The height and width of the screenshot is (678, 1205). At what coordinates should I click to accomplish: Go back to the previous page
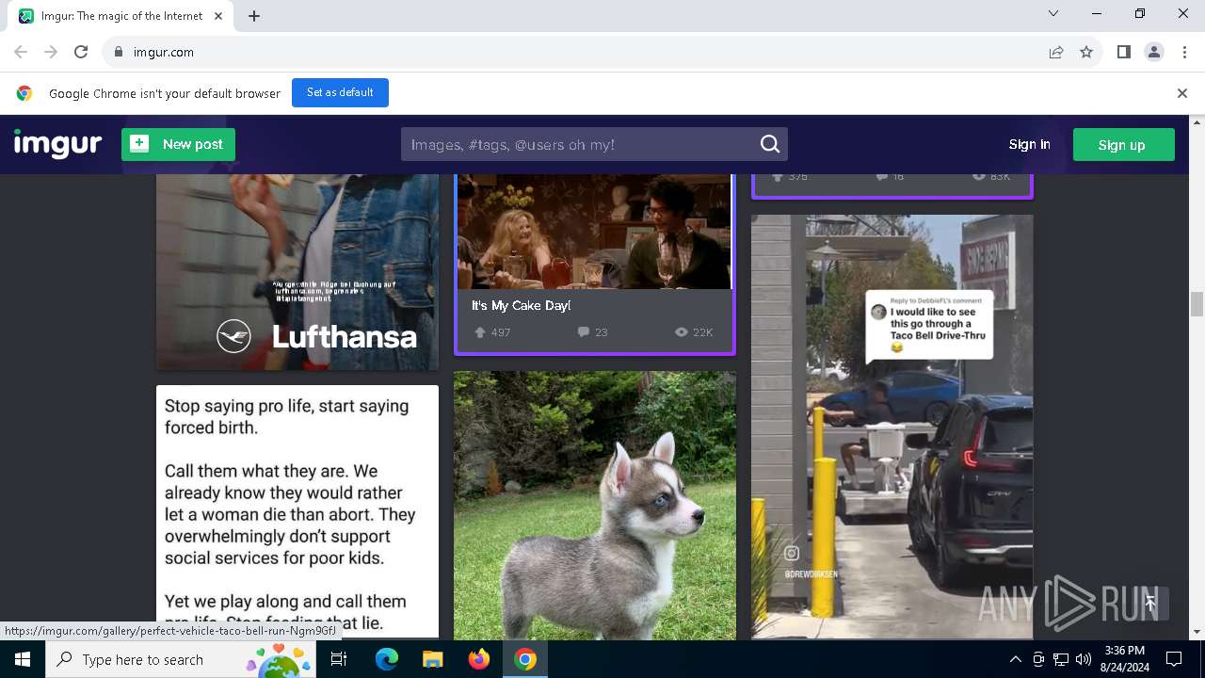pos(21,52)
